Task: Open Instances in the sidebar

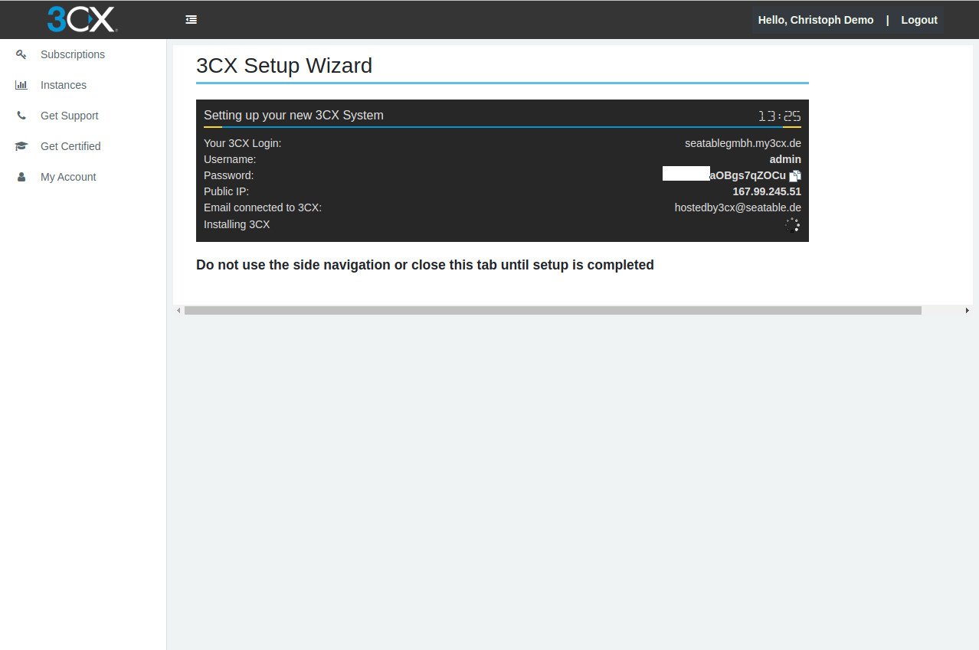Action: pos(64,85)
